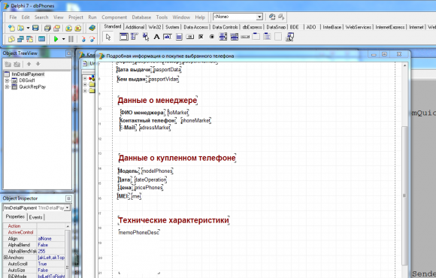
Task: Open the dropdown arrow beside Open icon
Action: (28, 28)
